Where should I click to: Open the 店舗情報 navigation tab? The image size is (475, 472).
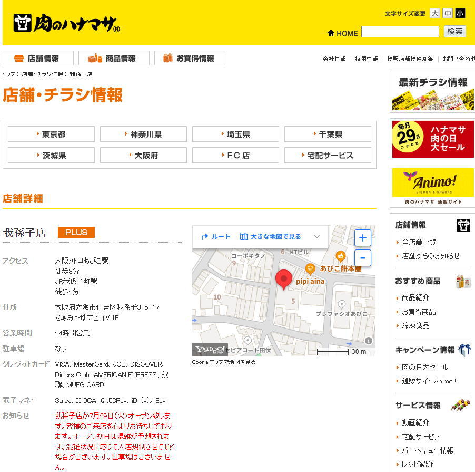point(38,58)
